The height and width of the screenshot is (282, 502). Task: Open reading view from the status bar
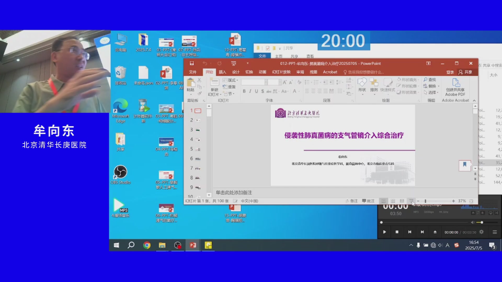[402, 201]
